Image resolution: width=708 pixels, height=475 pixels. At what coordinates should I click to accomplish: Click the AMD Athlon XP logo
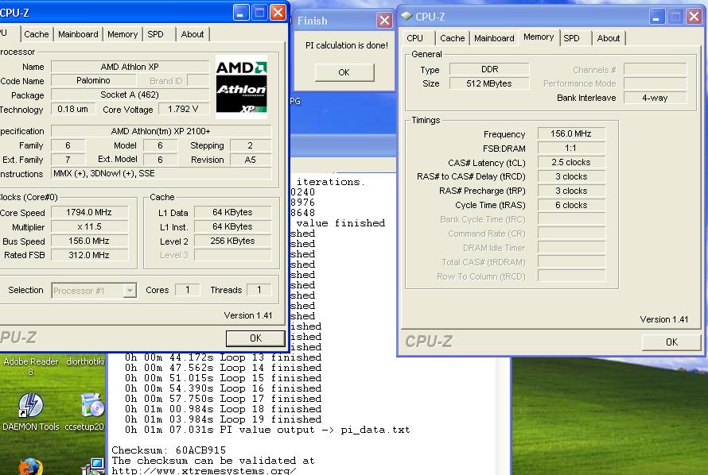point(242,87)
